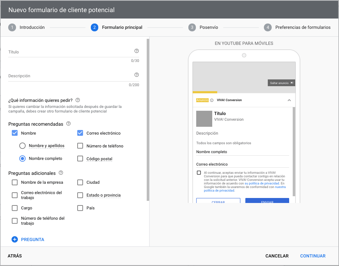The image size is (339, 266).
Task: Check the Cargo checkbox
Action: (x=15, y=208)
